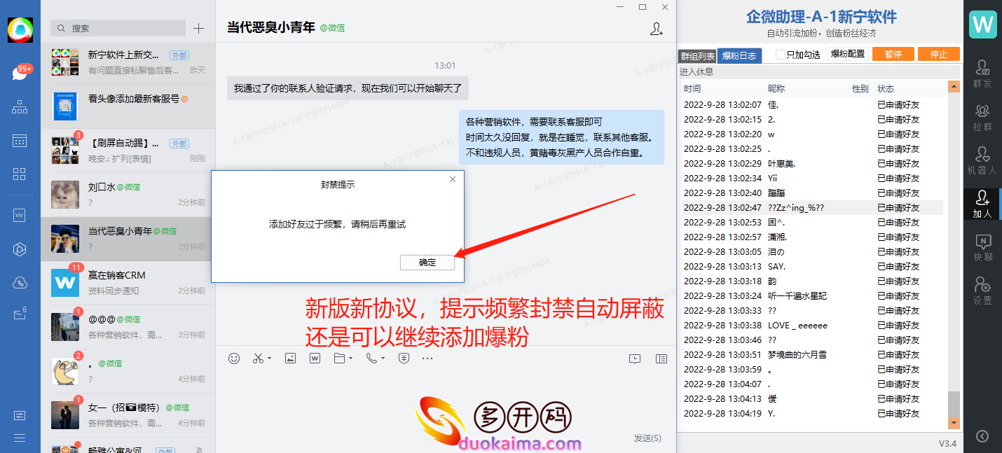1002x453 pixels.
Task: Open the 拉群 group pull panel
Action: [982, 116]
